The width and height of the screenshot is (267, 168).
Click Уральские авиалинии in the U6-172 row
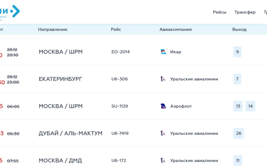[194, 161]
